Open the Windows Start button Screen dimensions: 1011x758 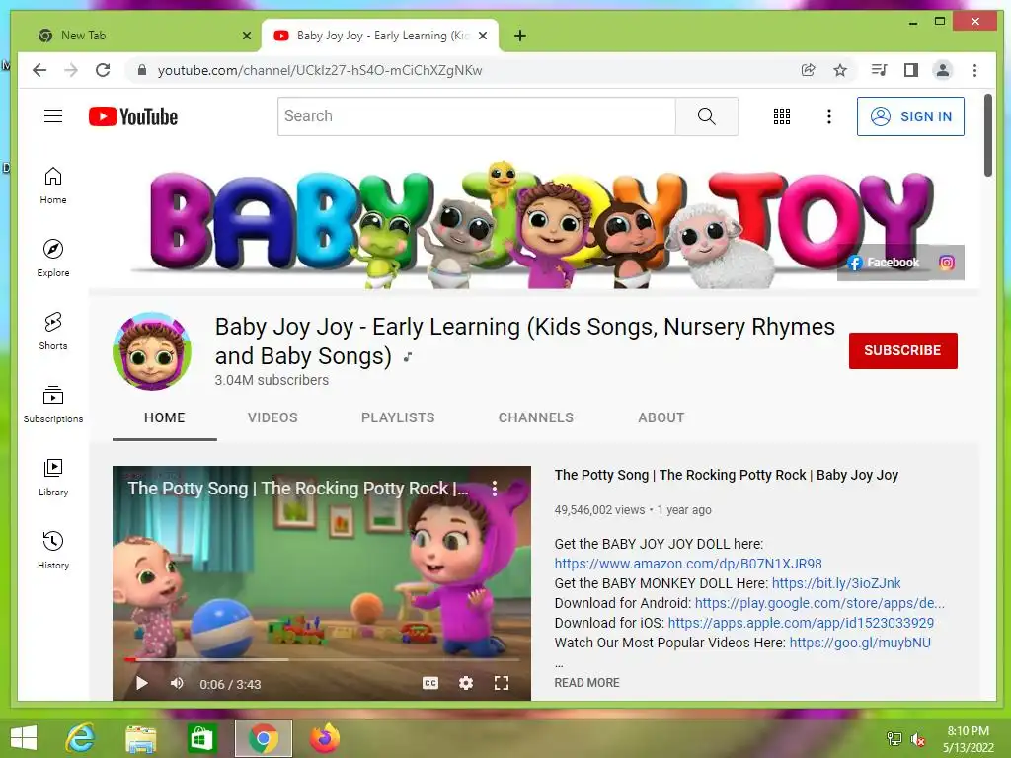click(x=24, y=738)
